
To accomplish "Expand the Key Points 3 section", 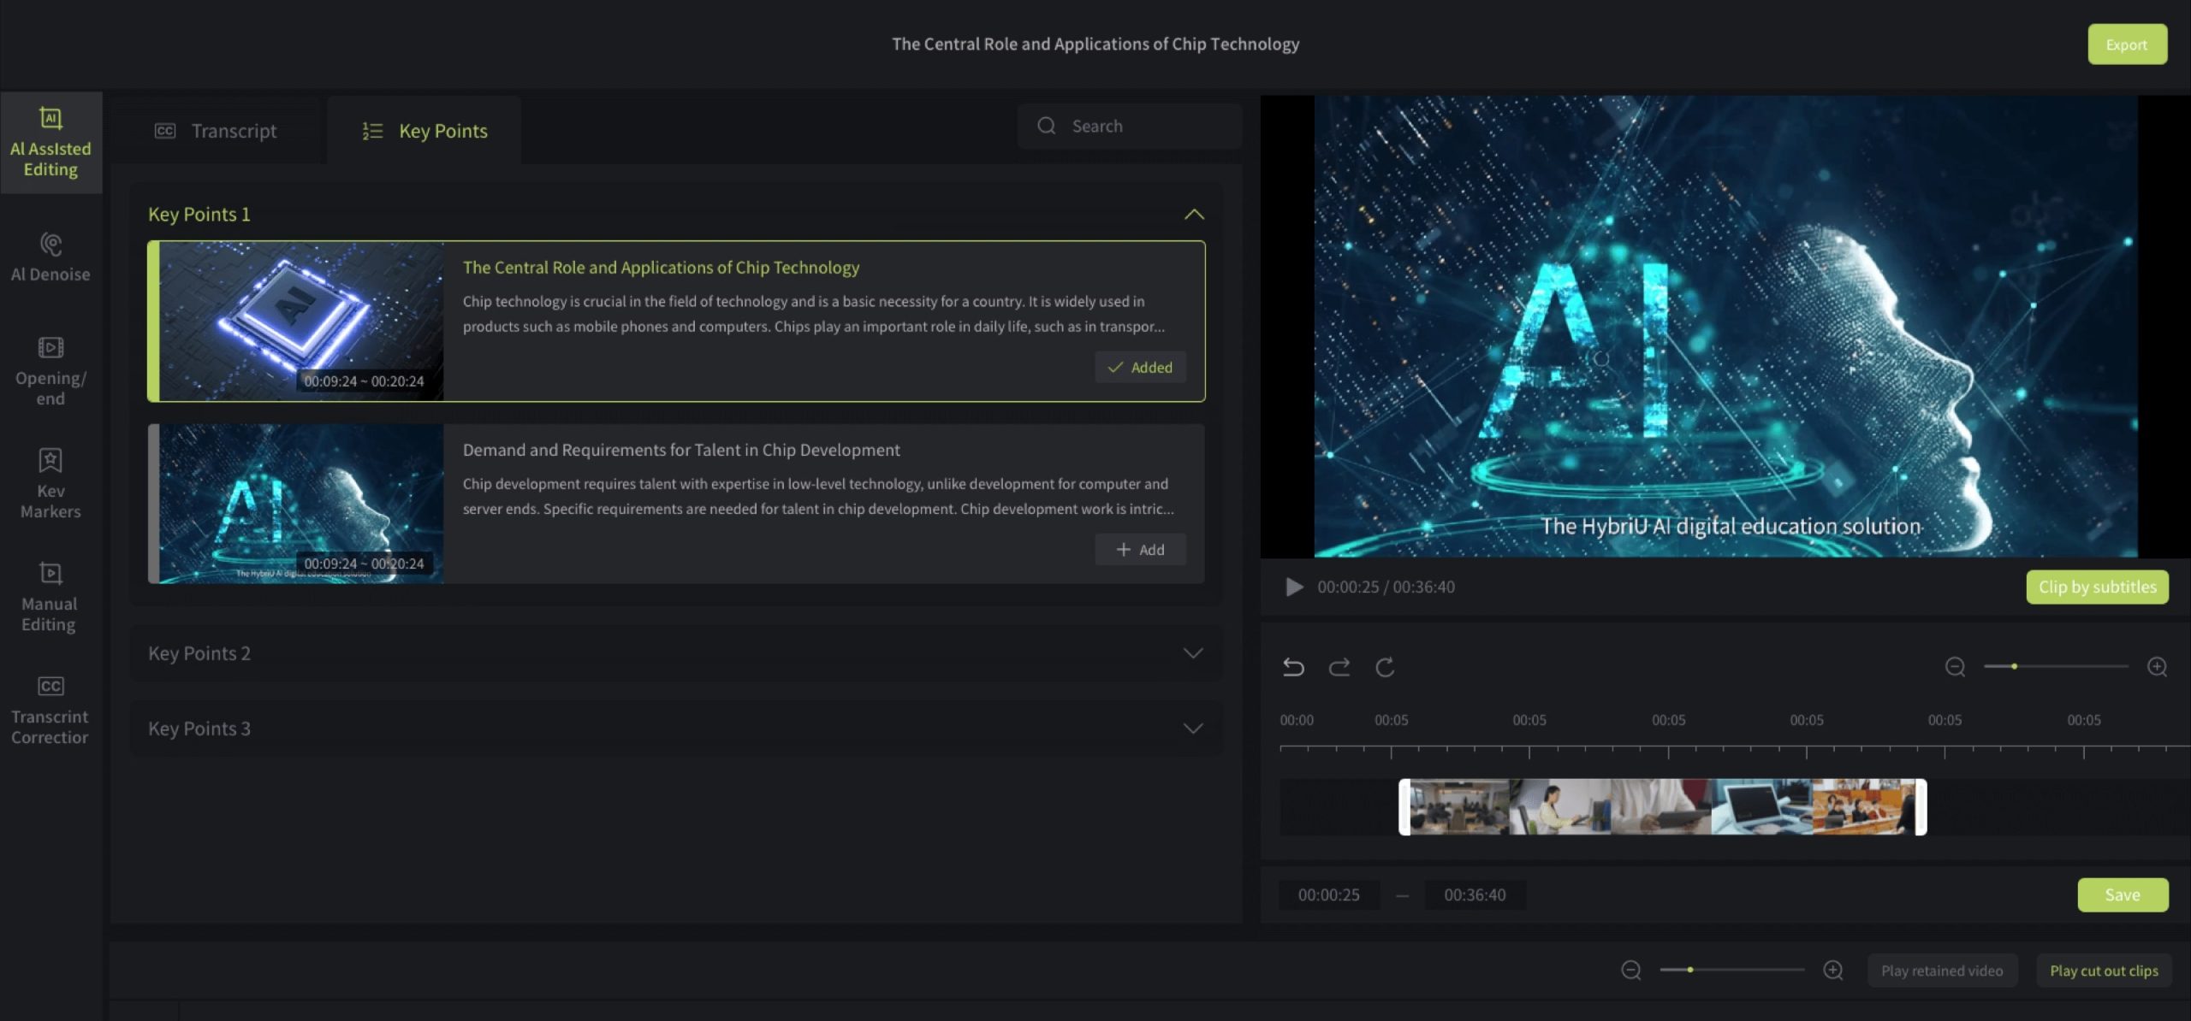I will click(1193, 729).
